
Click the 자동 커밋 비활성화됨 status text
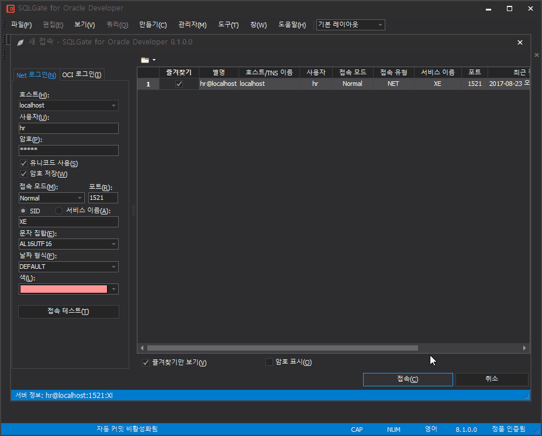coord(127,429)
